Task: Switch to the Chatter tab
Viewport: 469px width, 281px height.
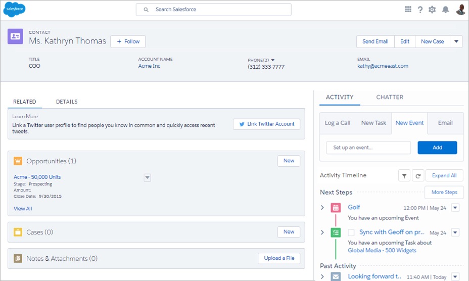Action: (390, 97)
